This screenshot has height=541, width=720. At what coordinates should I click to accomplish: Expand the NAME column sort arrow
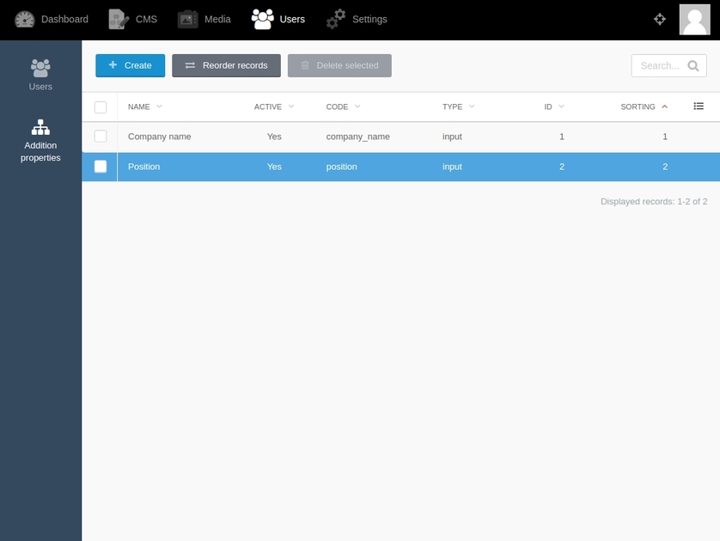click(x=159, y=106)
